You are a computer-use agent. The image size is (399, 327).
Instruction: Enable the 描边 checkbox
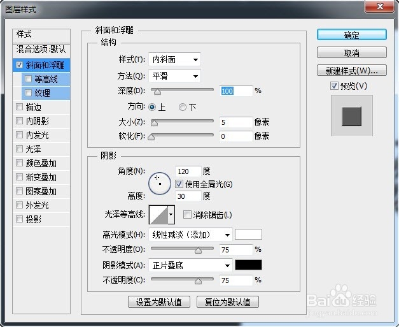(19, 107)
